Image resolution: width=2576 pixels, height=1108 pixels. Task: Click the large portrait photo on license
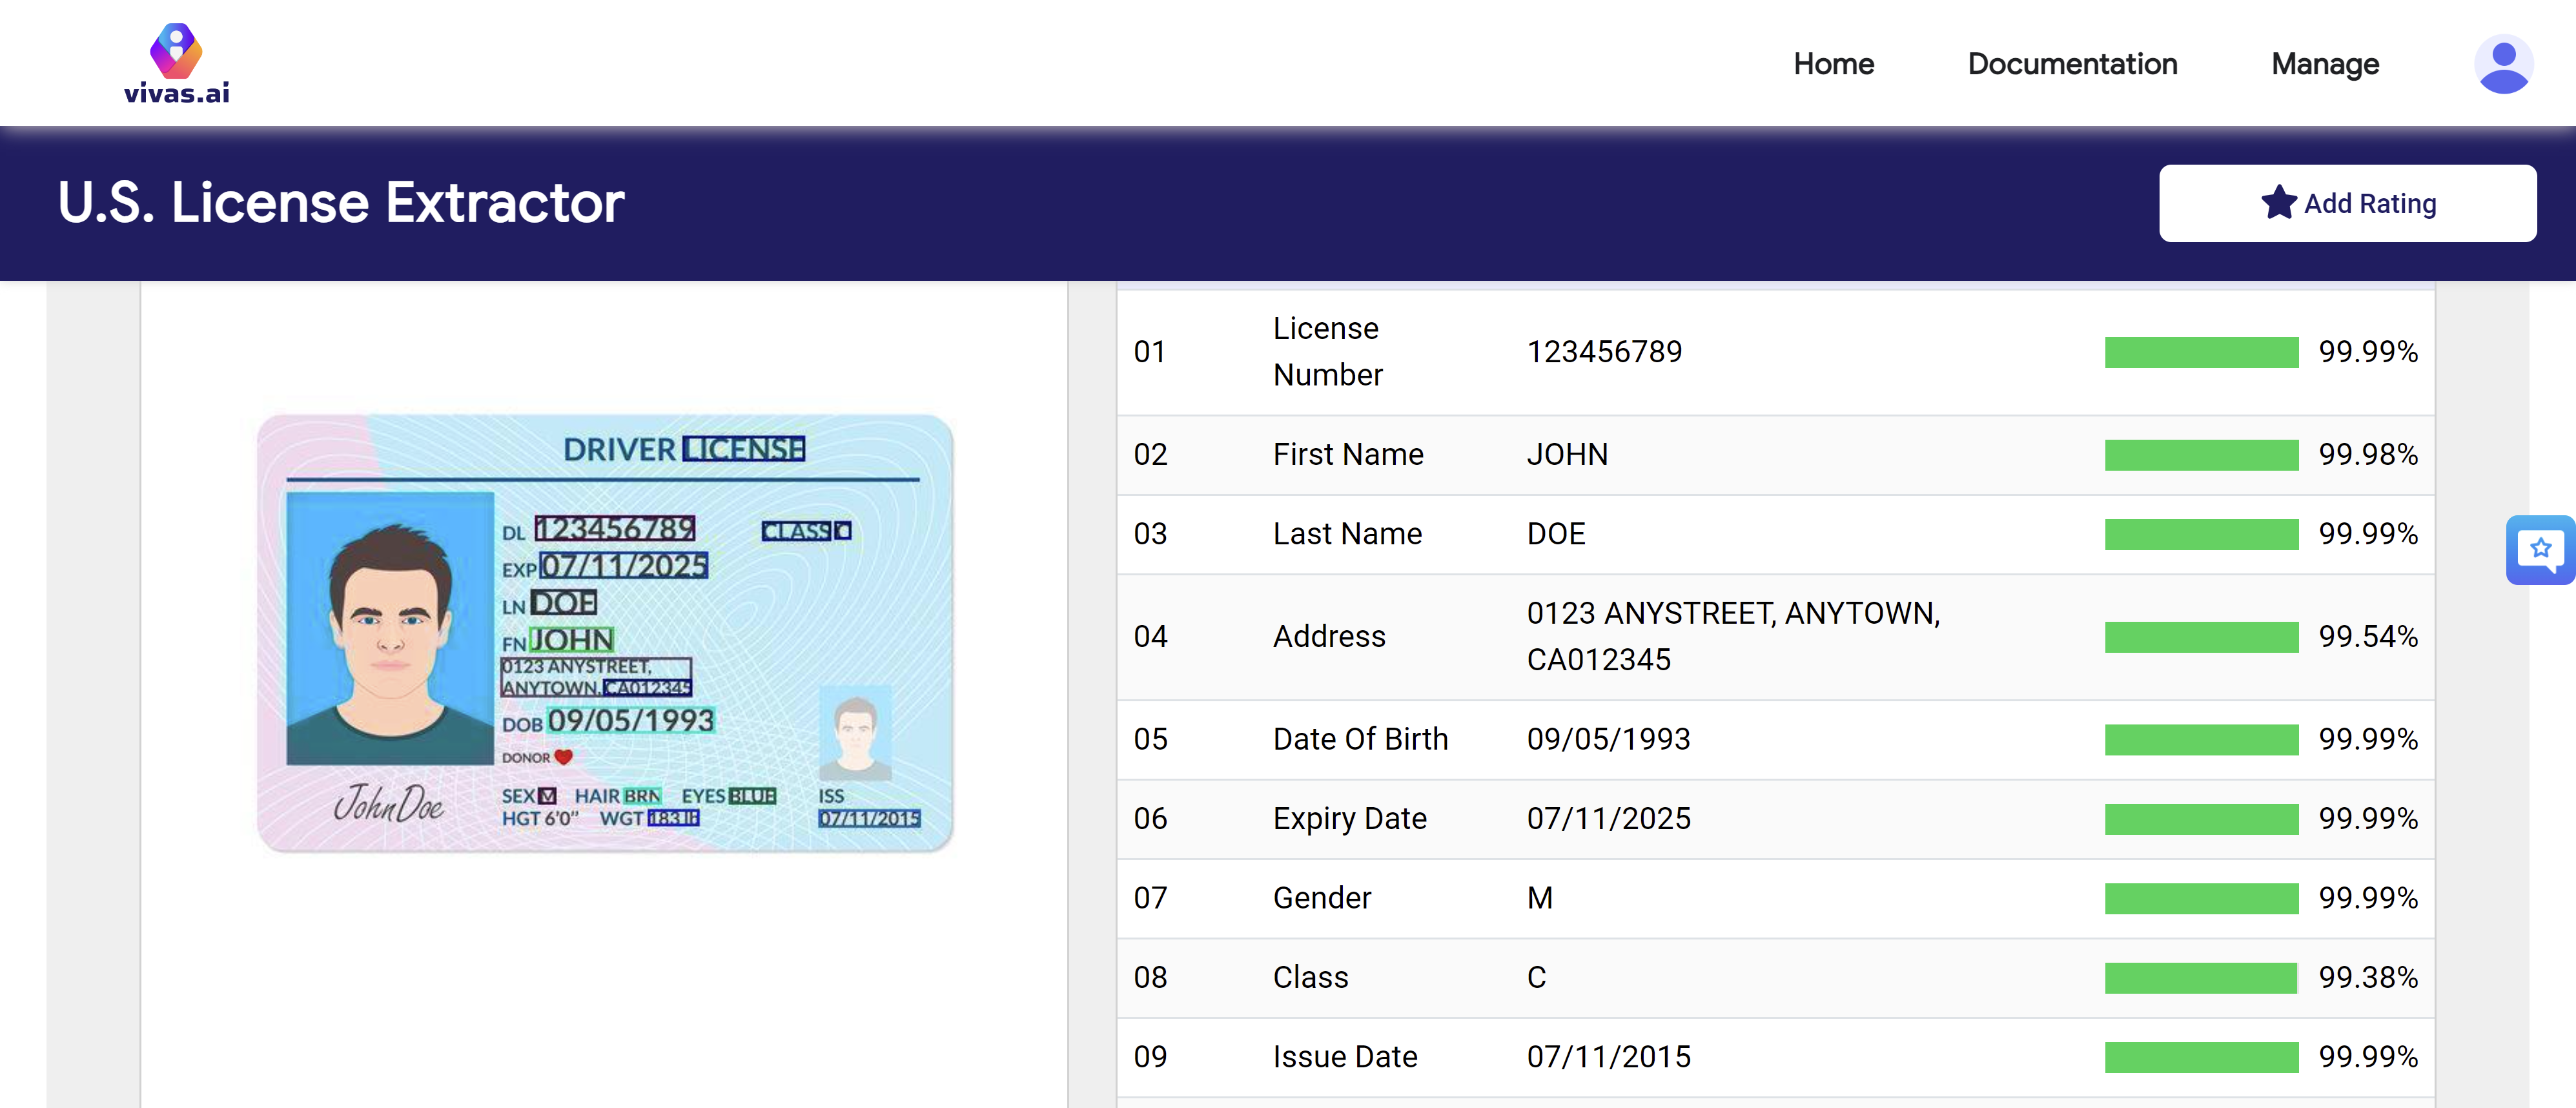[390, 628]
